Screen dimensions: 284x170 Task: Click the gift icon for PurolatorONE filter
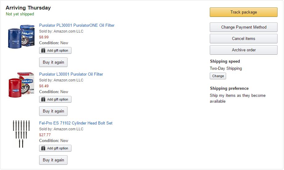(x=43, y=50)
